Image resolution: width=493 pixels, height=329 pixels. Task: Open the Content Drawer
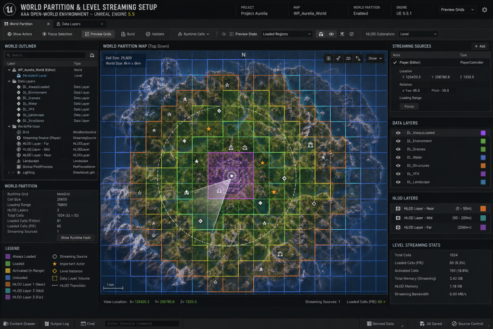(18, 324)
